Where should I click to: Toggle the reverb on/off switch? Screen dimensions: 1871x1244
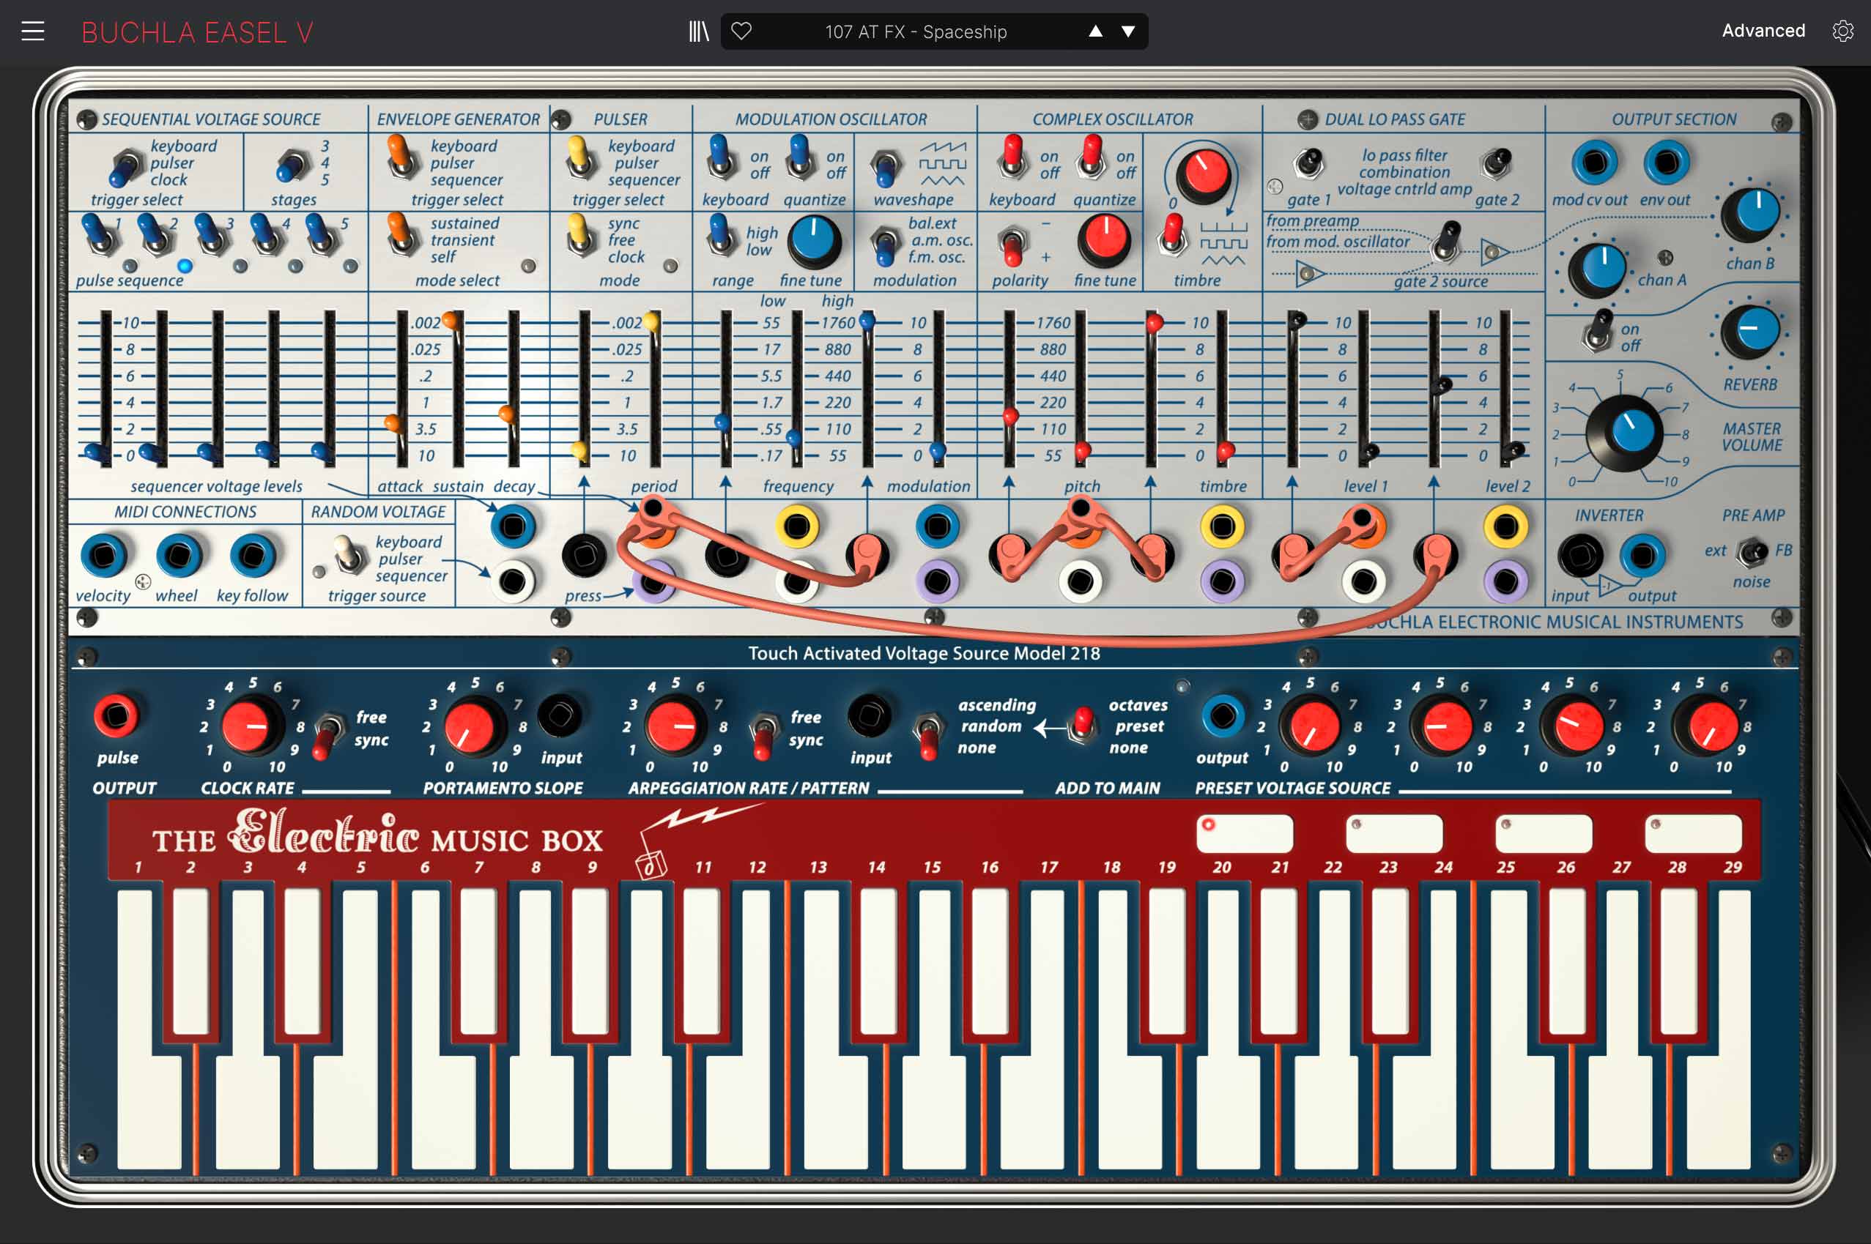pos(1599,332)
